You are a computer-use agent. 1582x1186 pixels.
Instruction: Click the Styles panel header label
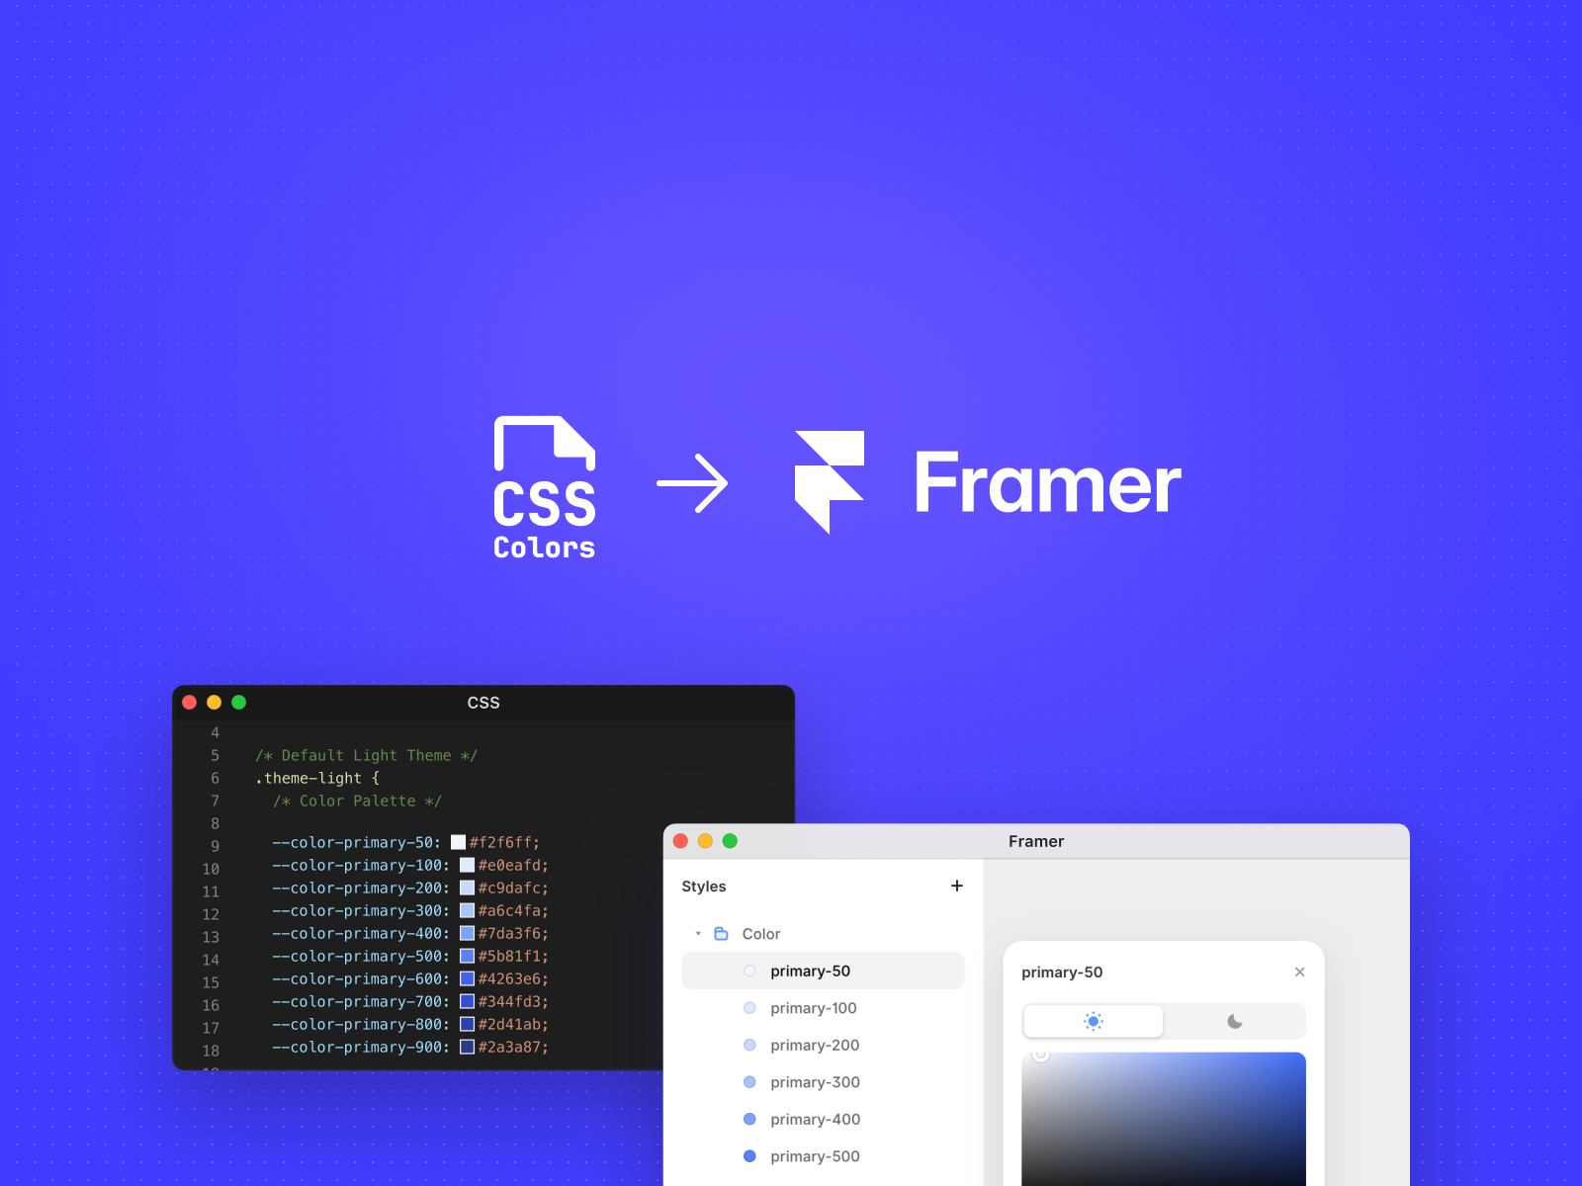(x=703, y=887)
